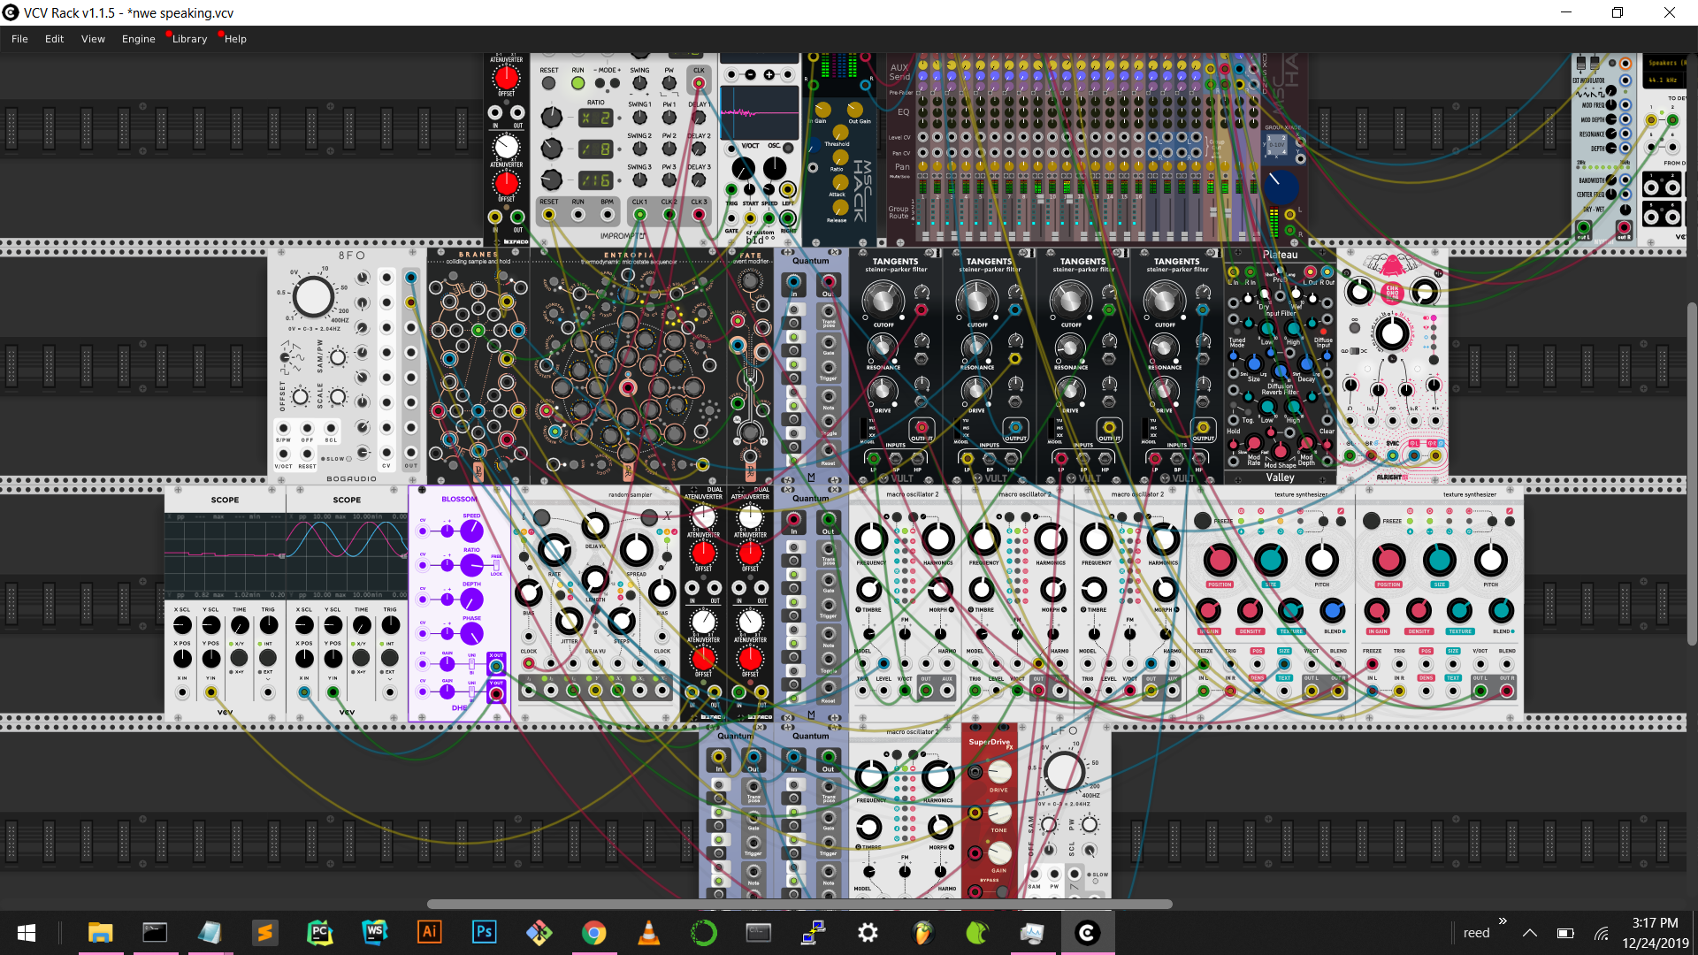The width and height of the screenshot is (1698, 955).
Task: Click the LEFT output jack on bid module
Action: point(788,189)
